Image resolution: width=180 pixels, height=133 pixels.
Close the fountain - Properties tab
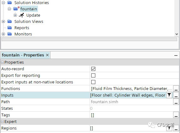click(47, 55)
